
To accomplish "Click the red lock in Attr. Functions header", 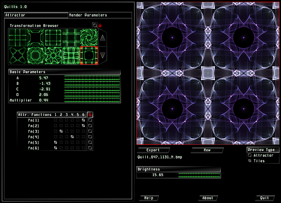I will pos(90,114).
